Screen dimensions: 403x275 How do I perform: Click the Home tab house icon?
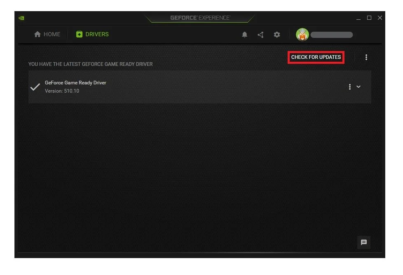click(37, 34)
